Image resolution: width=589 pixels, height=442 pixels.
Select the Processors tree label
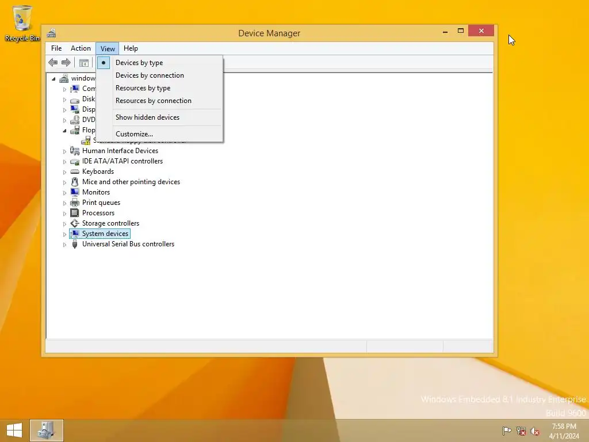(98, 213)
